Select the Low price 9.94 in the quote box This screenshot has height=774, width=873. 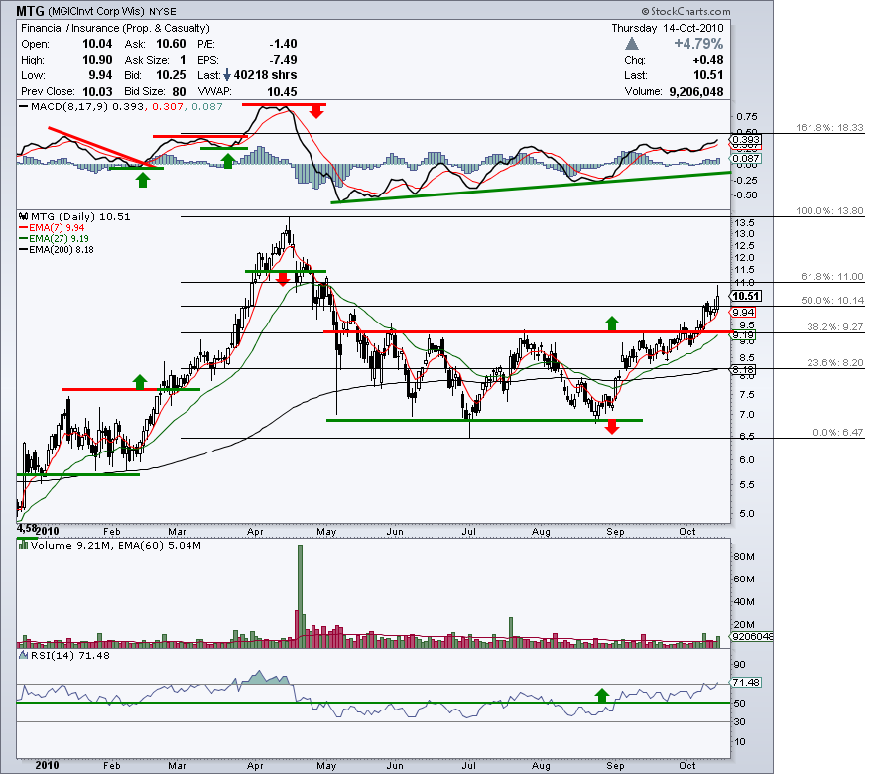click(x=100, y=75)
